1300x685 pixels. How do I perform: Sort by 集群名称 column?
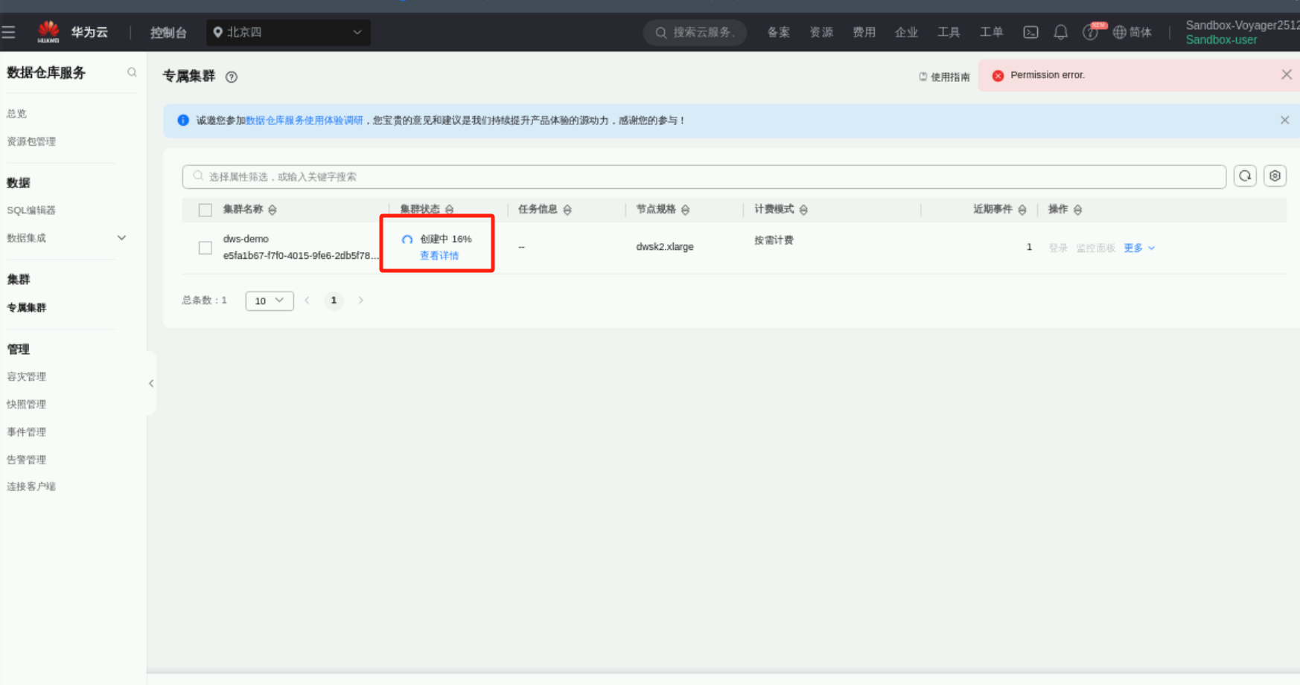[273, 210]
